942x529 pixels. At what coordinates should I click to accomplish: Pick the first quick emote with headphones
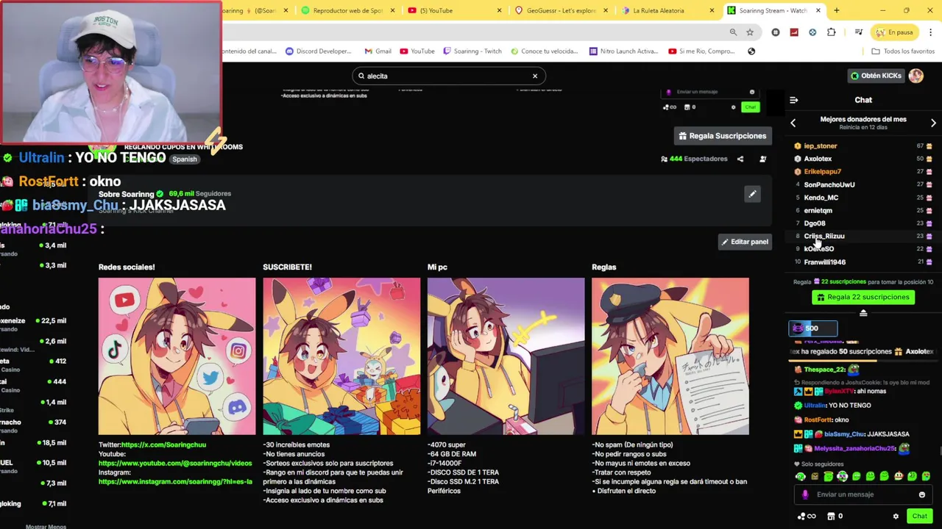click(801, 477)
